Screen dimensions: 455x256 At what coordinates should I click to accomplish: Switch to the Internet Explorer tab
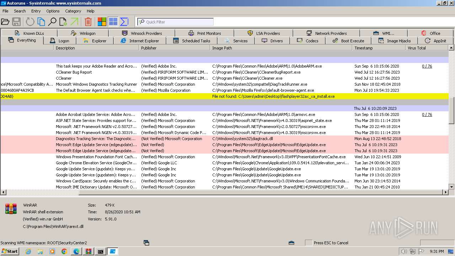click(x=140, y=41)
